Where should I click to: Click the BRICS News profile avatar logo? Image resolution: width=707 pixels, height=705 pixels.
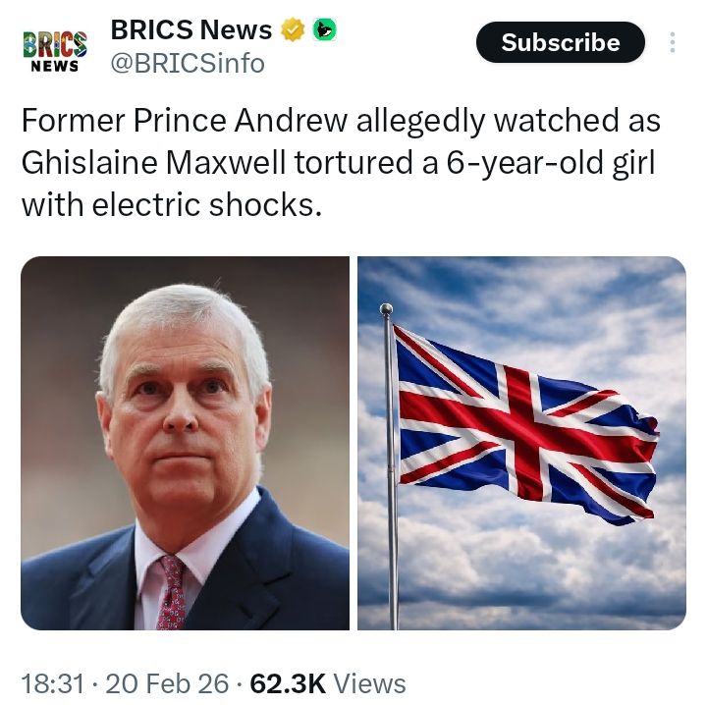tap(54, 48)
